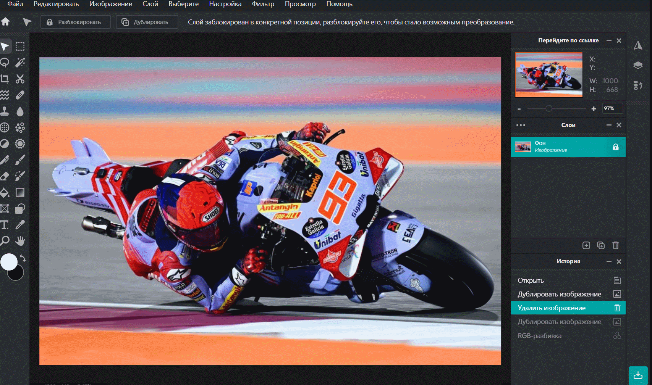This screenshot has height=385, width=652.
Task: Toggle the lock on Фон layer
Action: tap(615, 147)
